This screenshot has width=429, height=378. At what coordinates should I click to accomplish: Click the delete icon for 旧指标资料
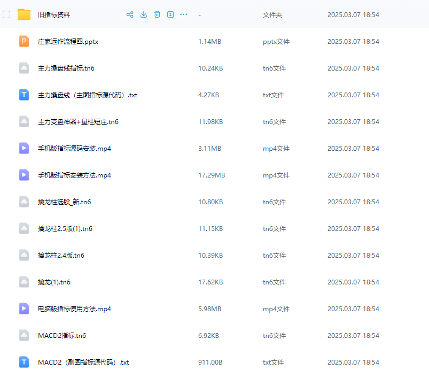[x=157, y=14]
